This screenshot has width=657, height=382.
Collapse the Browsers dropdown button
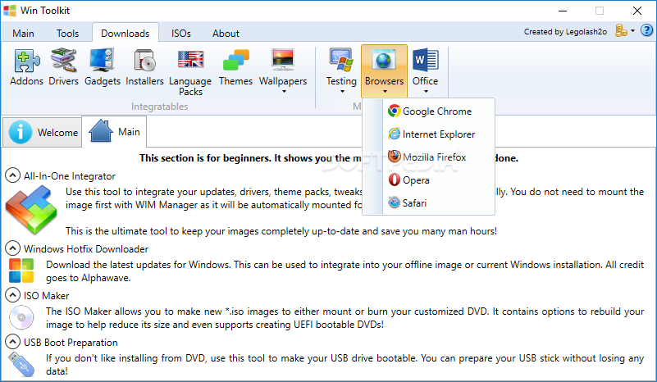point(384,71)
